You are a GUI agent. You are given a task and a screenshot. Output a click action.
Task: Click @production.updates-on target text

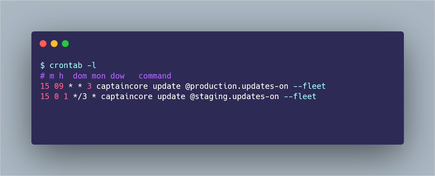click(237, 86)
